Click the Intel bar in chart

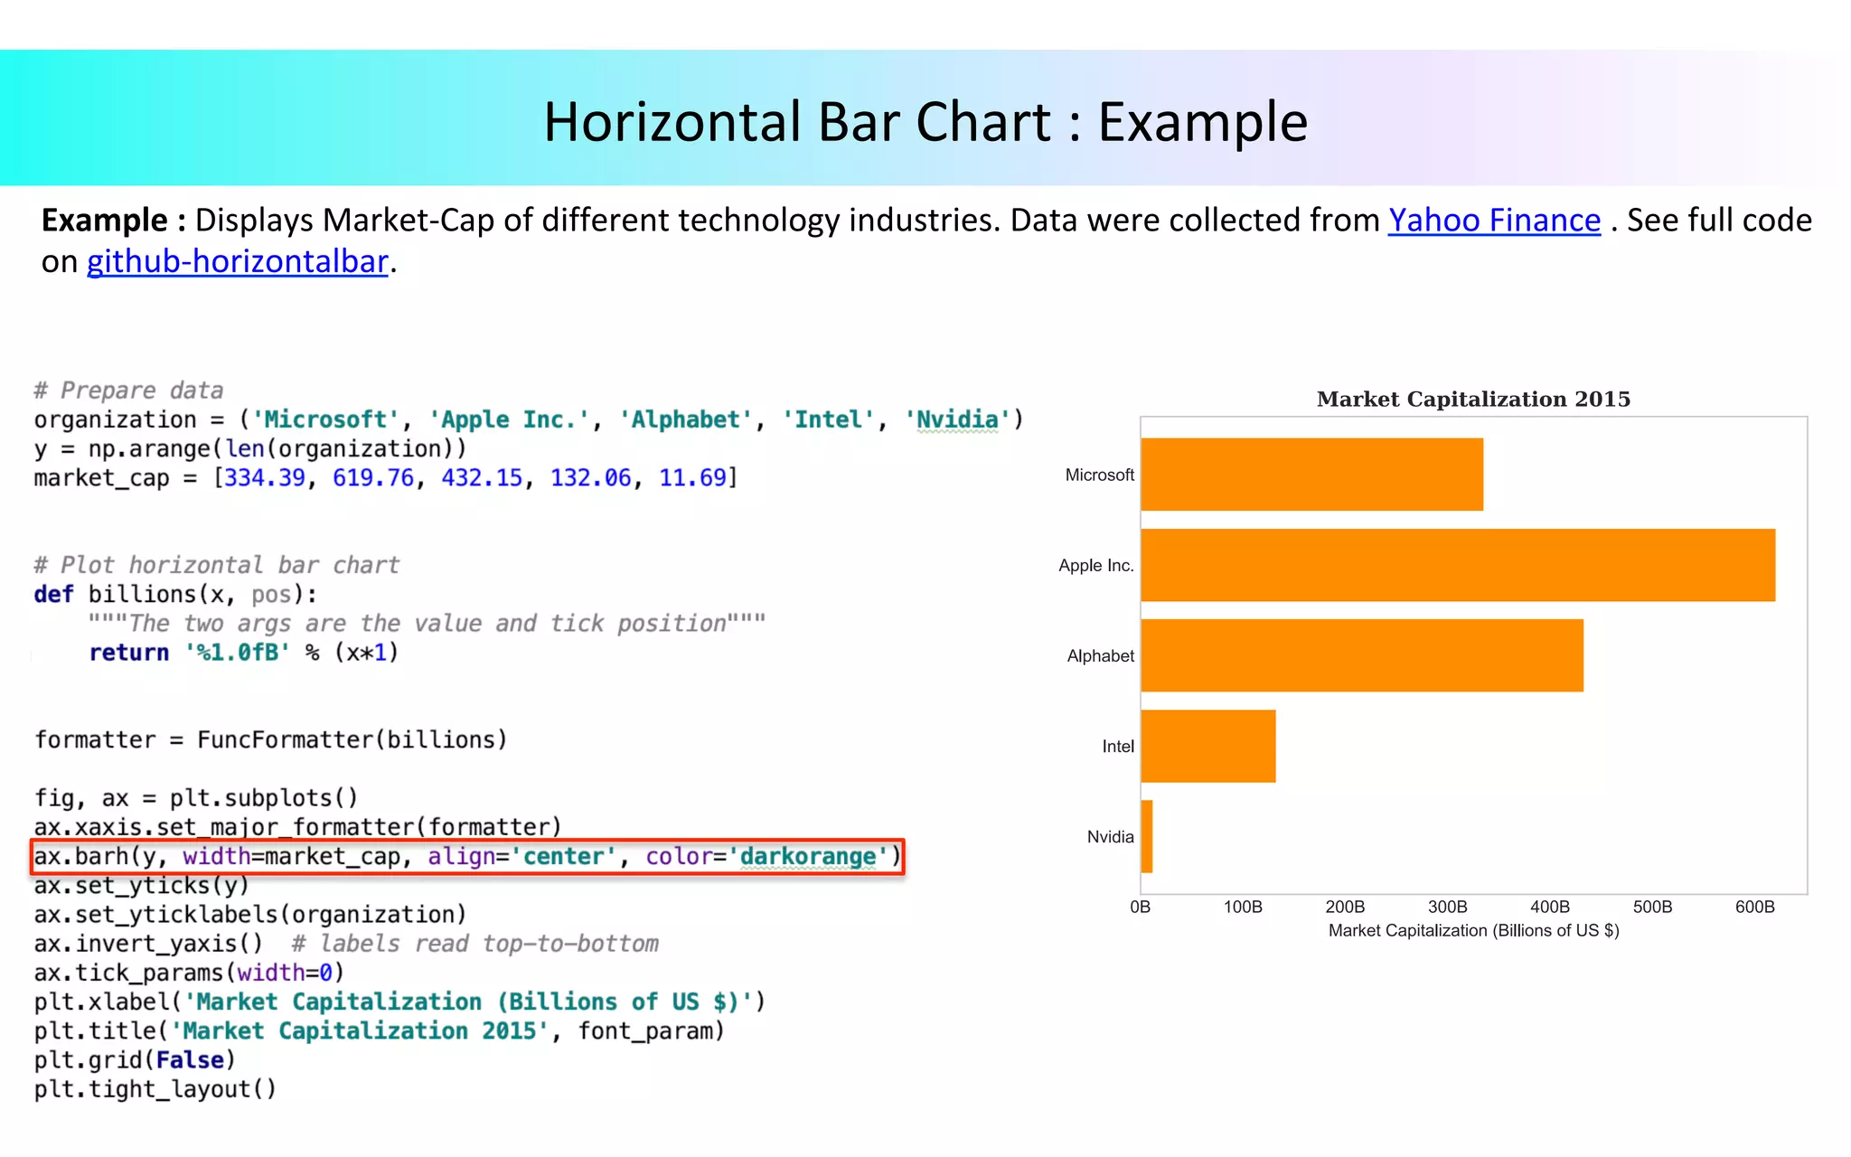click(1207, 746)
